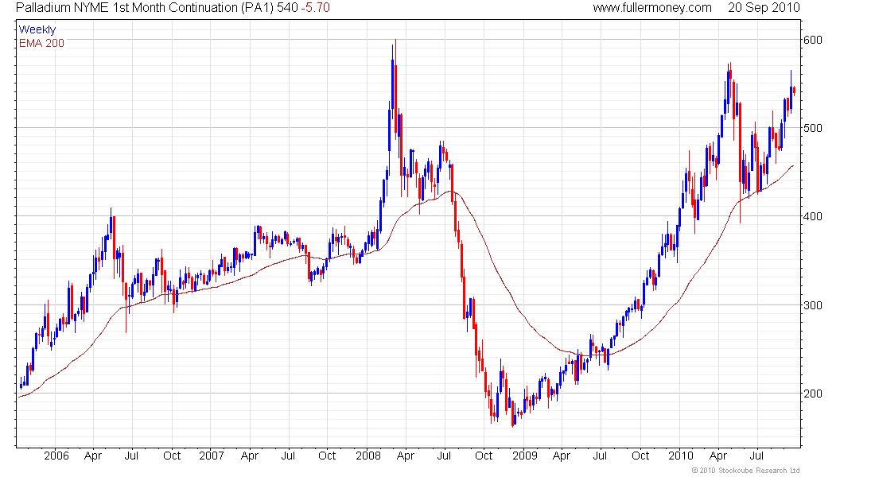Click the 2009 year label on time axis

(x=524, y=456)
